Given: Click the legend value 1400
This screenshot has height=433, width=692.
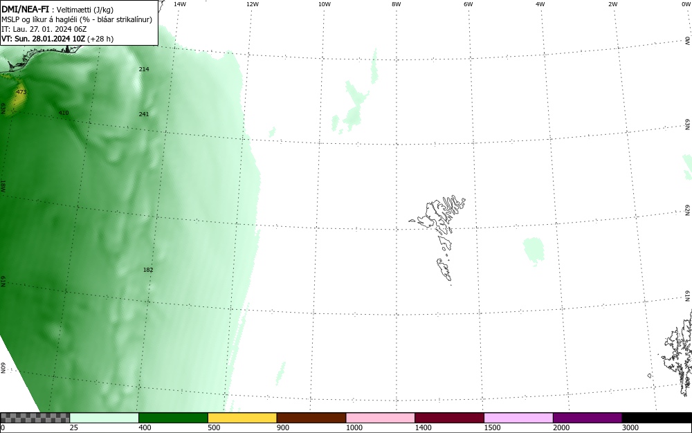Looking at the screenshot, I should click(423, 427).
